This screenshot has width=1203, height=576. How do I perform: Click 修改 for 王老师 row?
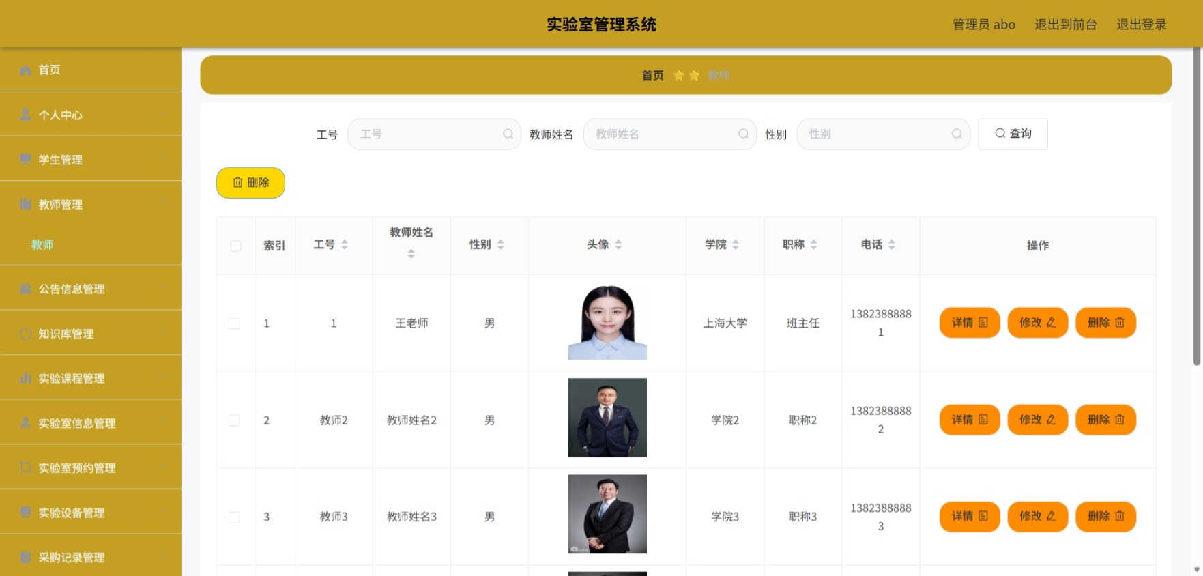(1038, 323)
